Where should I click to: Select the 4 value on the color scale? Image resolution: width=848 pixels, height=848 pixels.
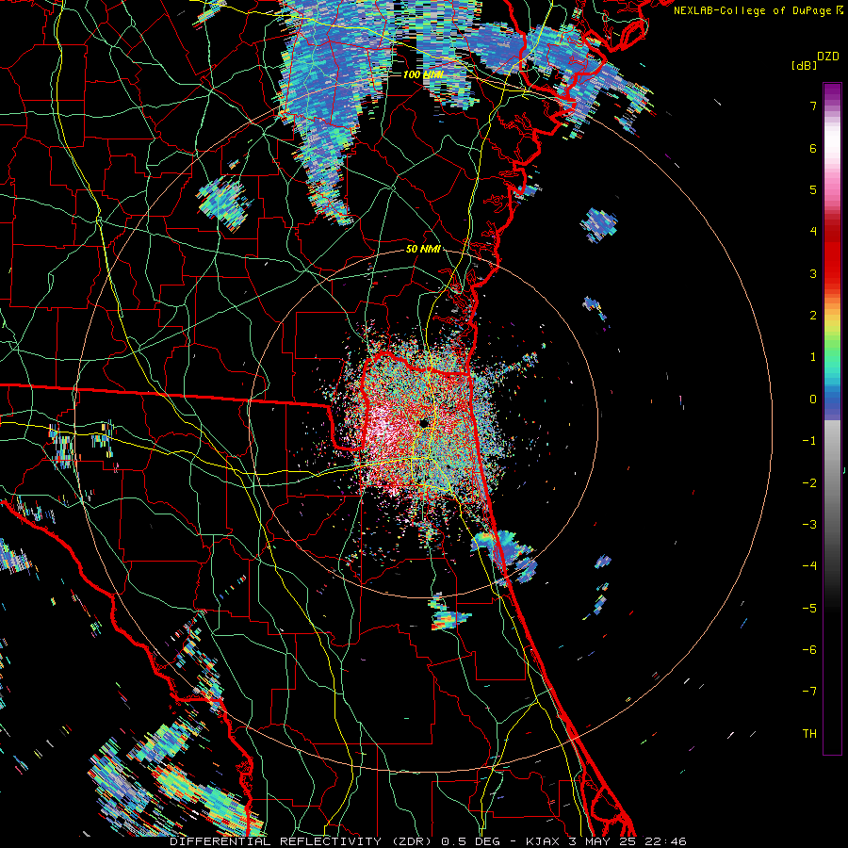[x=813, y=232]
